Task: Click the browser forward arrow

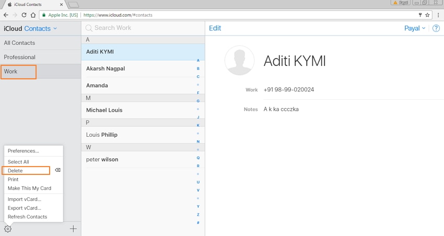Action: coord(15,15)
